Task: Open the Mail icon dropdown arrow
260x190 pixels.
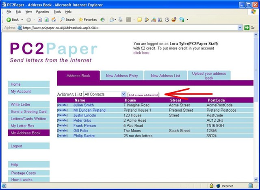Action: (x=115, y=20)
